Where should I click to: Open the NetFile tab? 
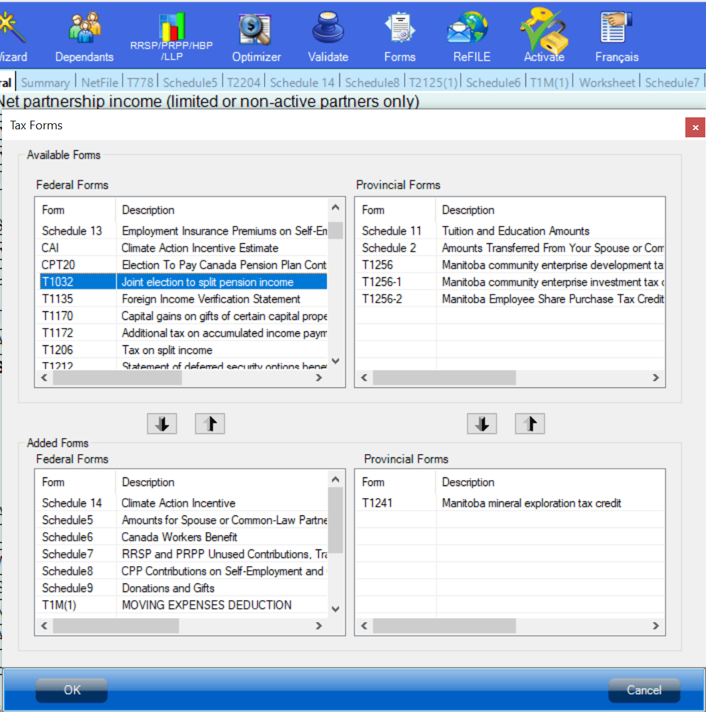tap(100, 82)
